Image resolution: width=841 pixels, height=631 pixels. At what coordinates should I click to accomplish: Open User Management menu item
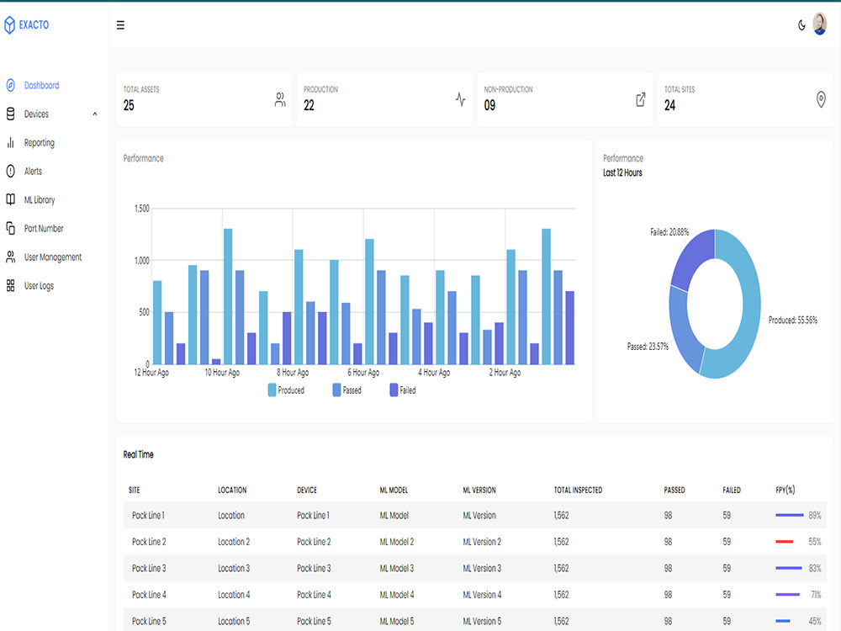(x=52, y=257)
